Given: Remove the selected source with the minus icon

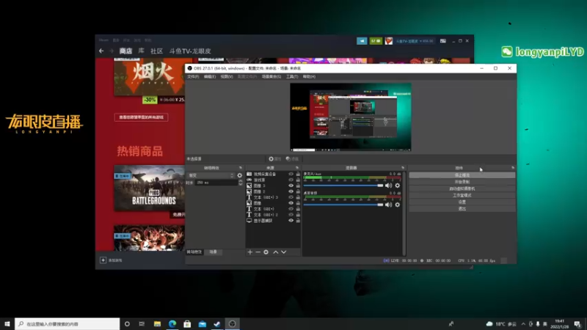Looking at the screenshot, I should point(258,252).
